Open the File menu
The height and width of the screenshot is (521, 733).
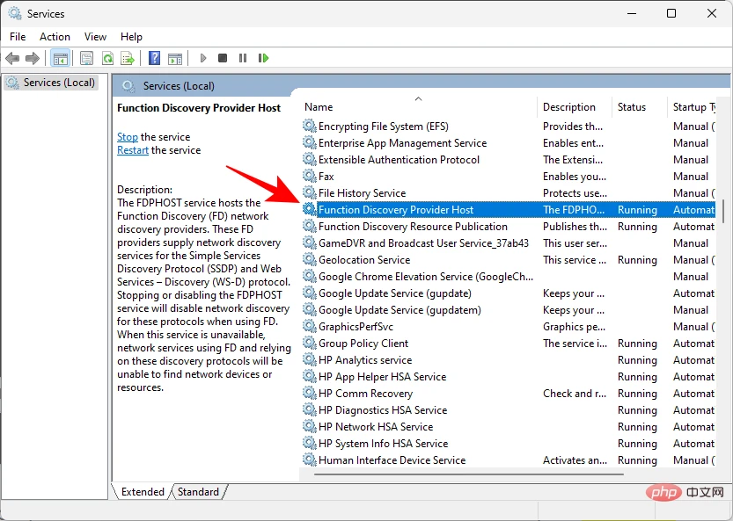coord(18,36)
